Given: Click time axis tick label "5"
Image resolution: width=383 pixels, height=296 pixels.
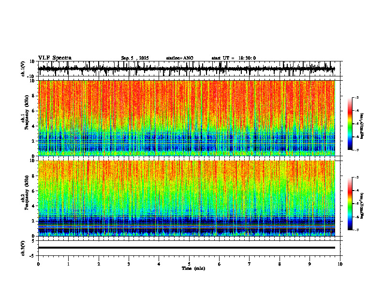Looking at the screenshot, I should (x=189, y=264).
